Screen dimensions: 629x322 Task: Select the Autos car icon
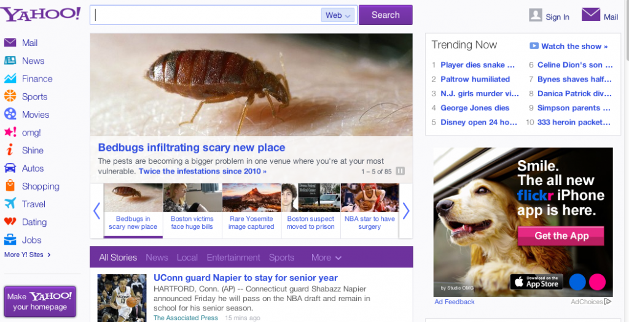tap(10, 168)
